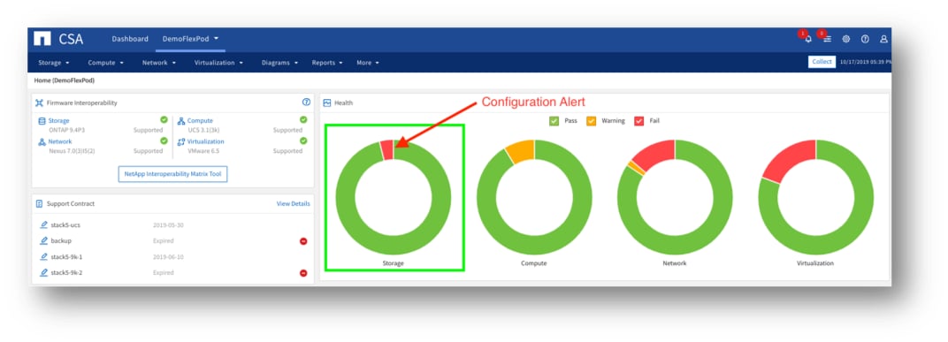Click the Network health donut chart
The height and width of the screenshot is (342, 948).
click(675, 198)
